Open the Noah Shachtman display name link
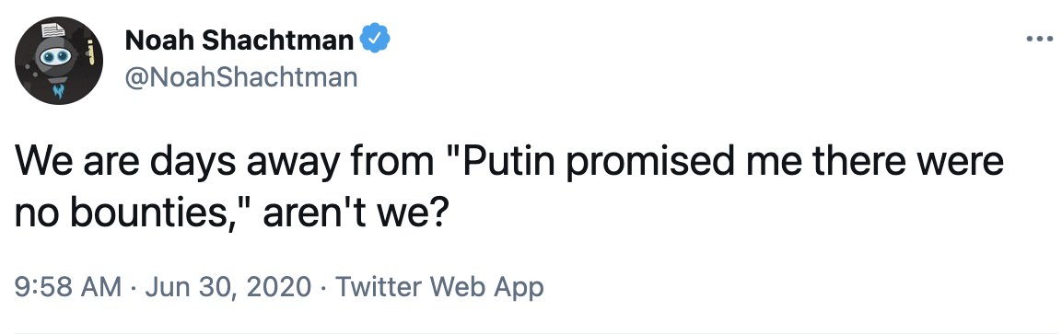1062x334 pixels. pyautogui.click(x=239, y=41)
